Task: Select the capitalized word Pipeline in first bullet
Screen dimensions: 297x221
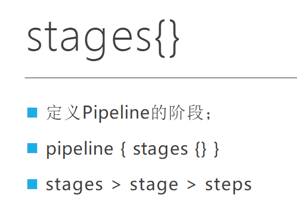Action: point(116,113)
